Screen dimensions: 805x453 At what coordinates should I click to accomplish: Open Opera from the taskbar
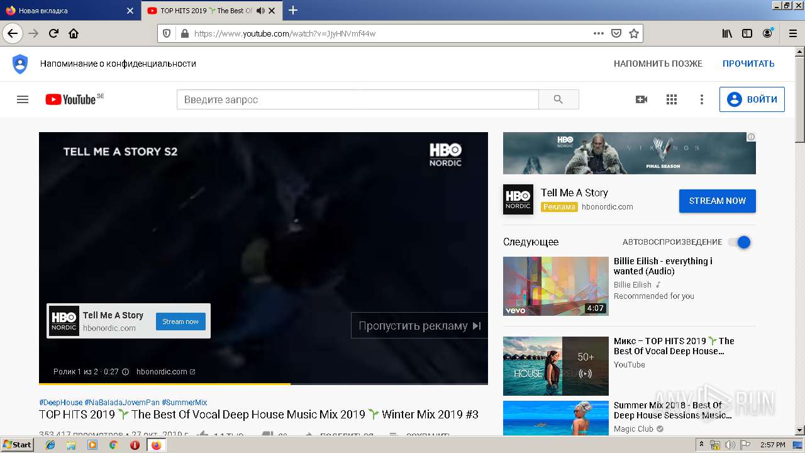[x=135, y=445]
